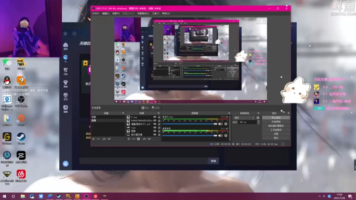The image size is (356, 200).
Task: Open the Origin desktop shortcut
Action: pos(21,120)
